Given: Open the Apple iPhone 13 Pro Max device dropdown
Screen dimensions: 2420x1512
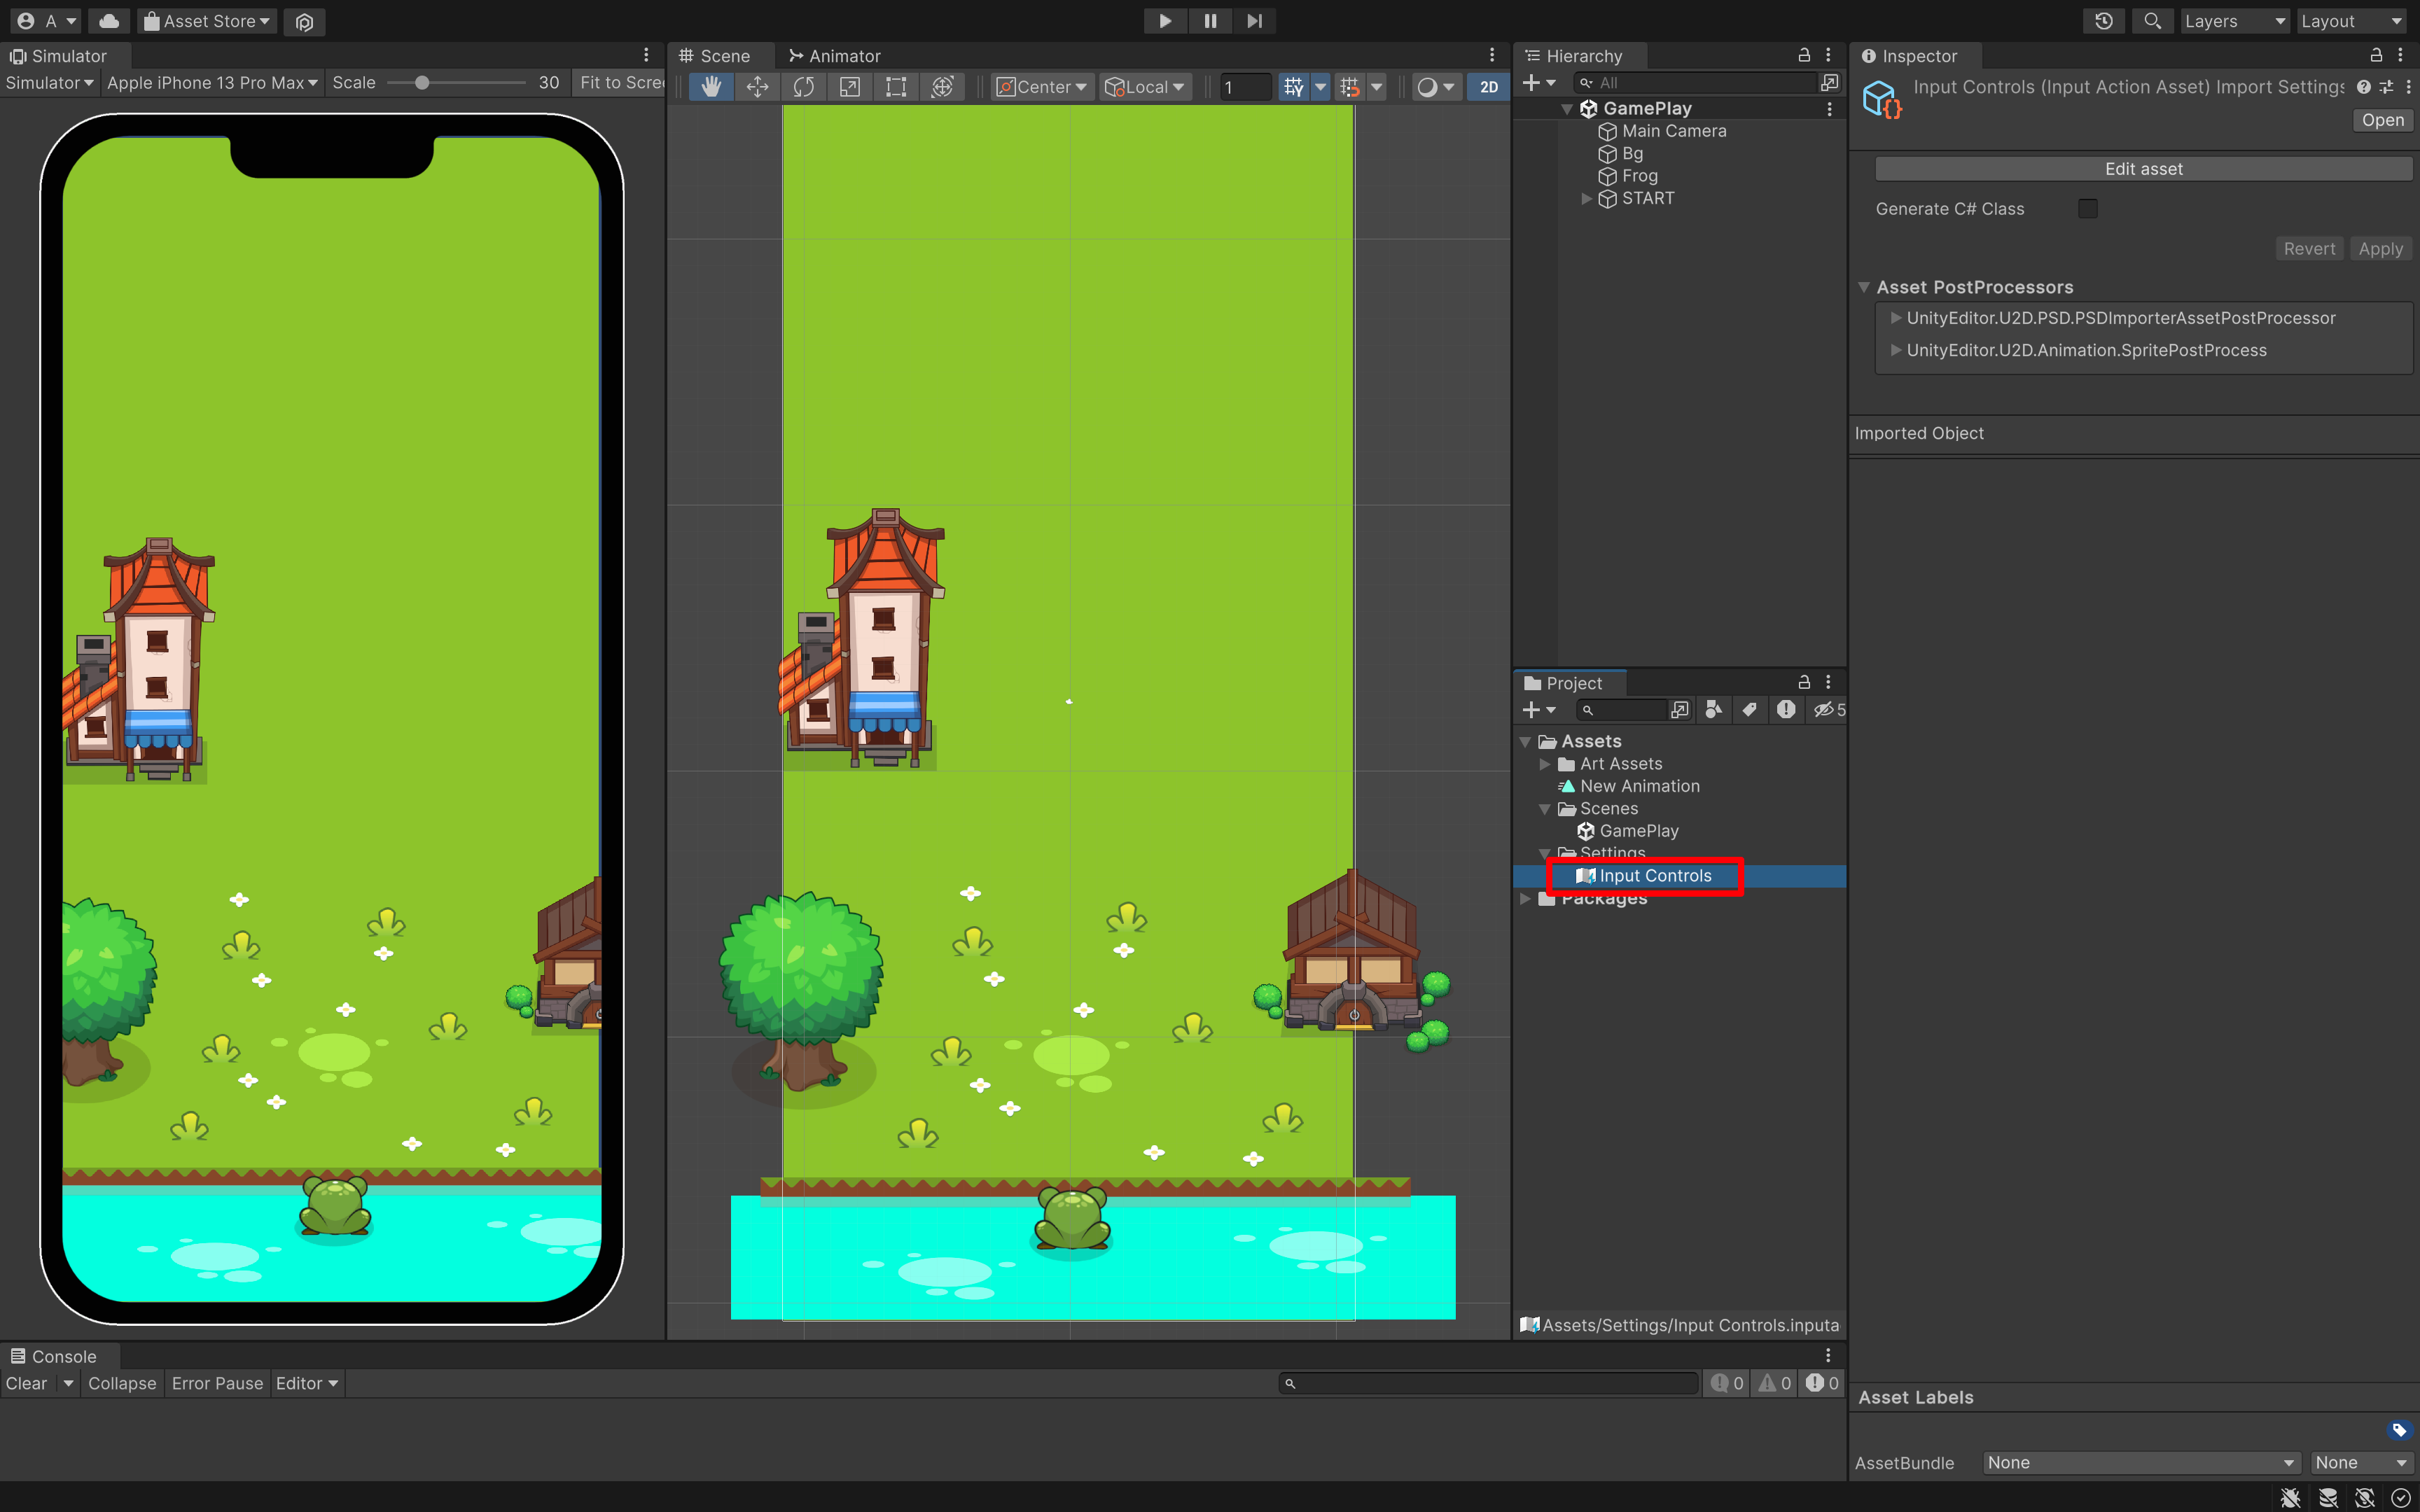Looking at the screenshot, I should coord(212,83).
